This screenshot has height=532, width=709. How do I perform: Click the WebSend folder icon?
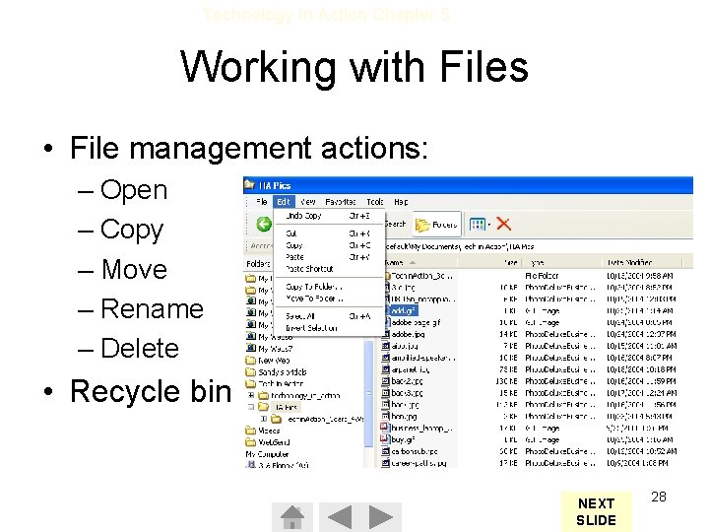(x=250, y=442)
